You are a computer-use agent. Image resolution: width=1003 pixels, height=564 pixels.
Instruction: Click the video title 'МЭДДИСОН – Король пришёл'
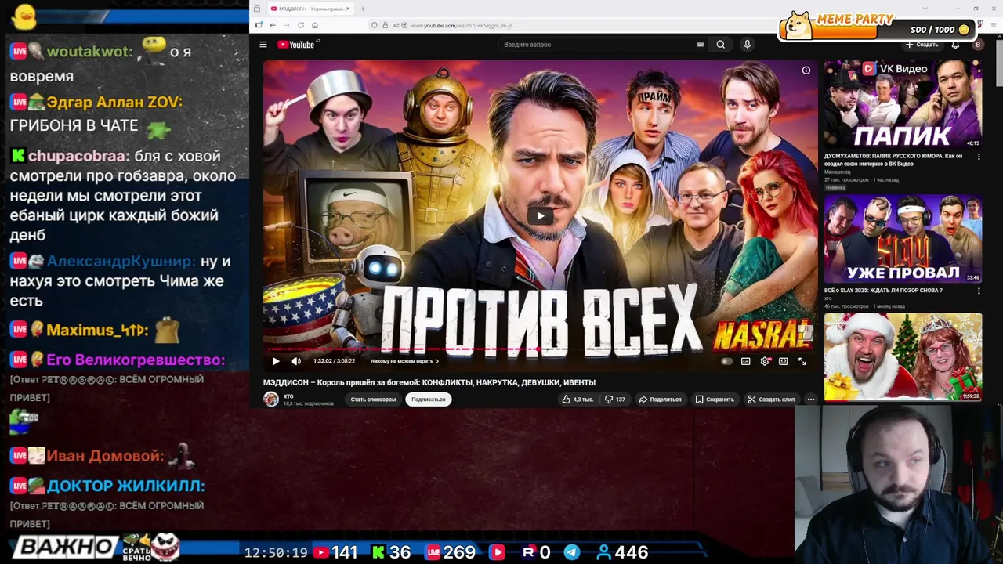429,382
